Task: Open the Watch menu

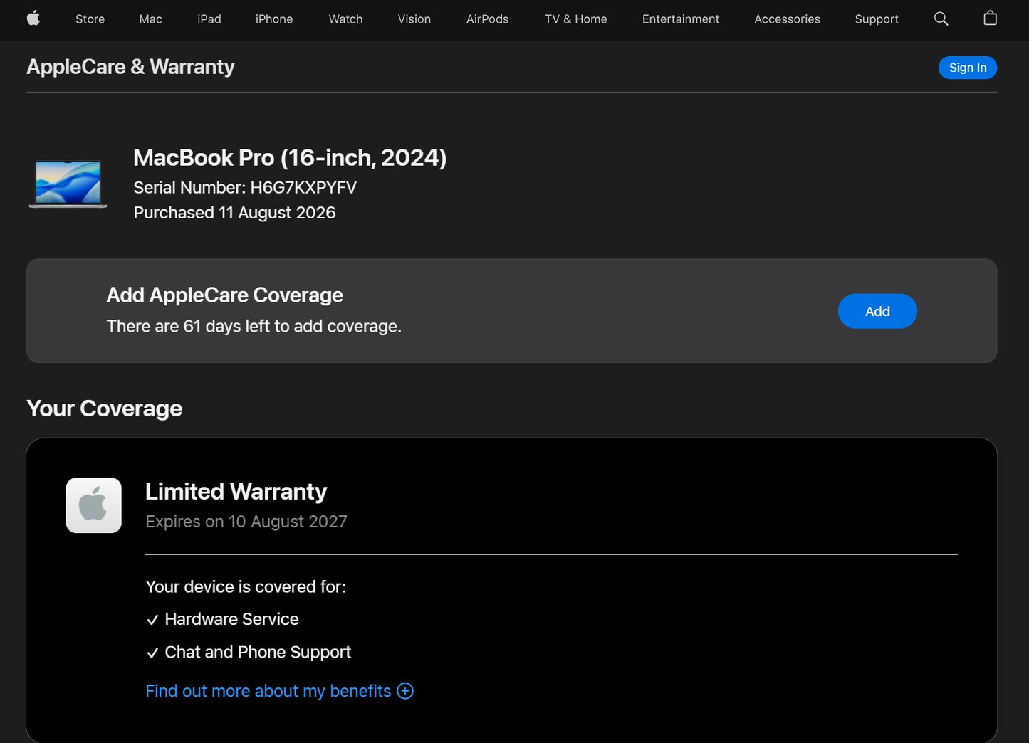Action: tap(345, 19)
